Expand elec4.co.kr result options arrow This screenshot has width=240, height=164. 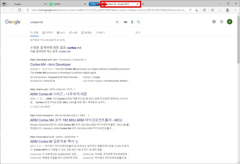tap(78, 137)
